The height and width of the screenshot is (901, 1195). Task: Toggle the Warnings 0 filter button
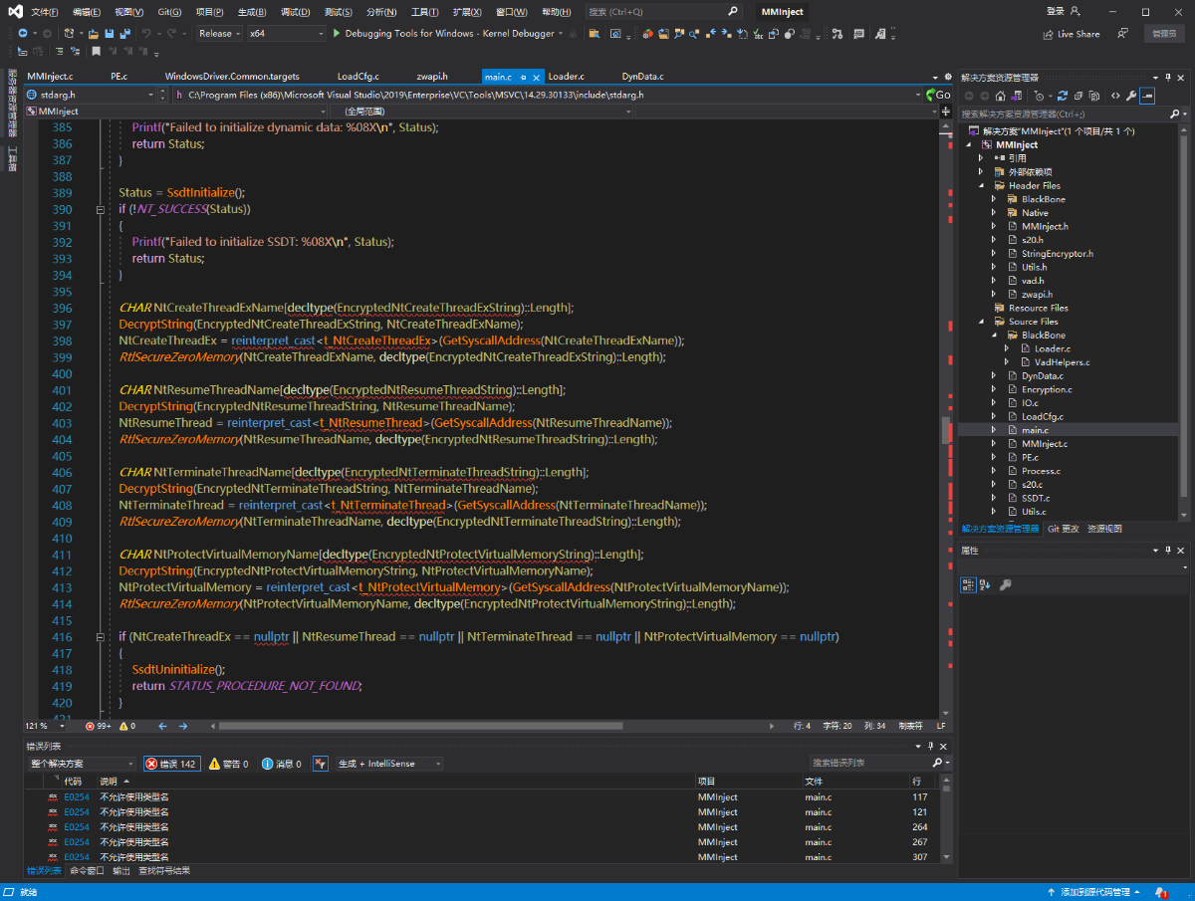[x=228, y=764]
